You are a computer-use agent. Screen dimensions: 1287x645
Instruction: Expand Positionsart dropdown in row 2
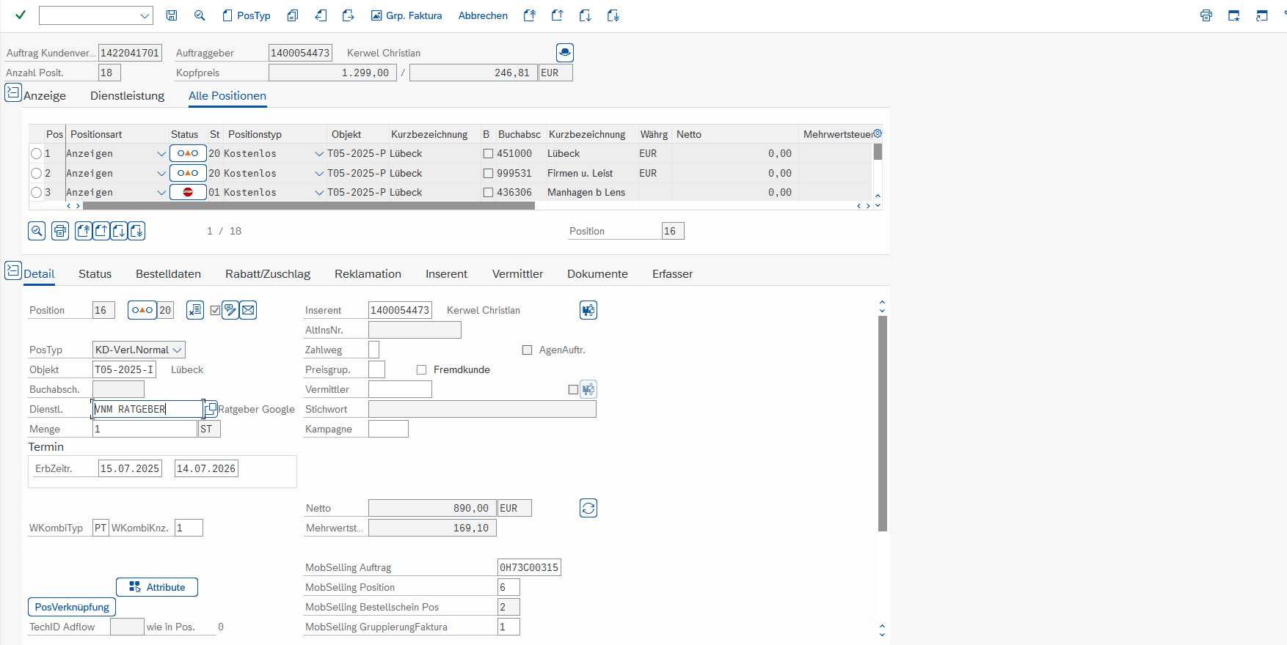[161, 173]
